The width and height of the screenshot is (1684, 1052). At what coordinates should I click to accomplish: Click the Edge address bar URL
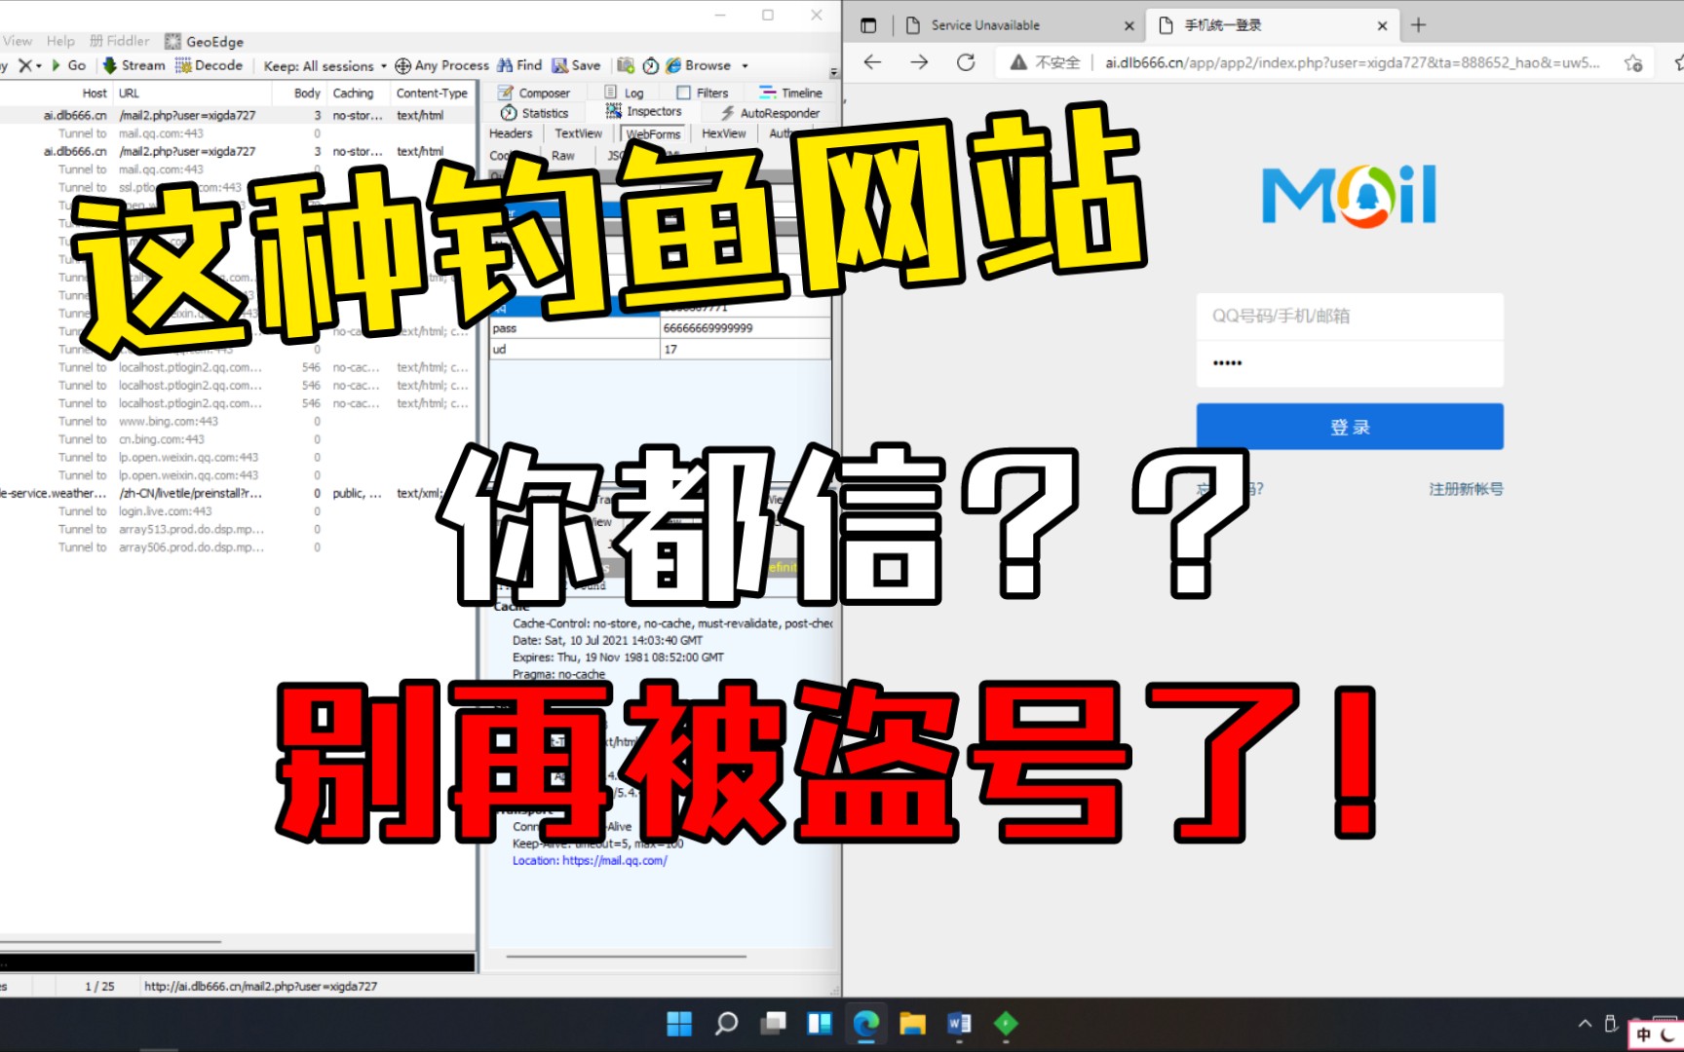[x=1352, y=62]
